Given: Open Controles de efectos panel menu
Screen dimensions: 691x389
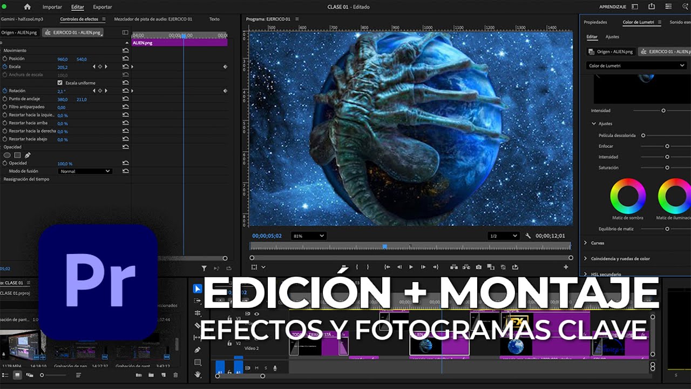Looking at the screenshot, I should (x=103, y=19).
